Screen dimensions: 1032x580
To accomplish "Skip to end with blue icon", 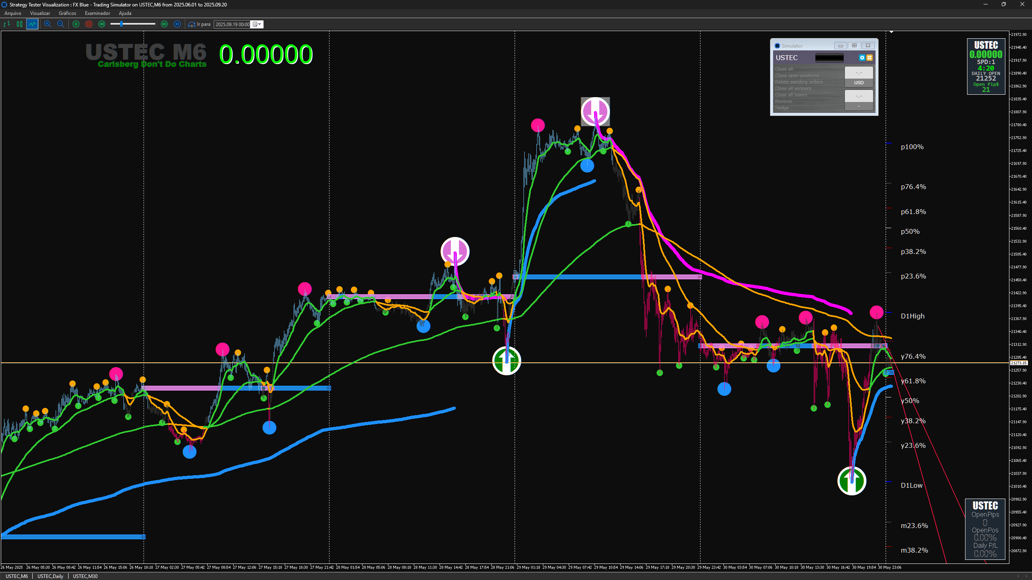I will point(177,24).
